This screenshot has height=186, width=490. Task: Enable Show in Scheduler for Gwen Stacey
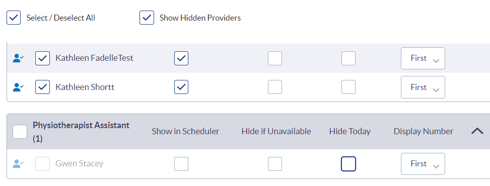(181, 164)
